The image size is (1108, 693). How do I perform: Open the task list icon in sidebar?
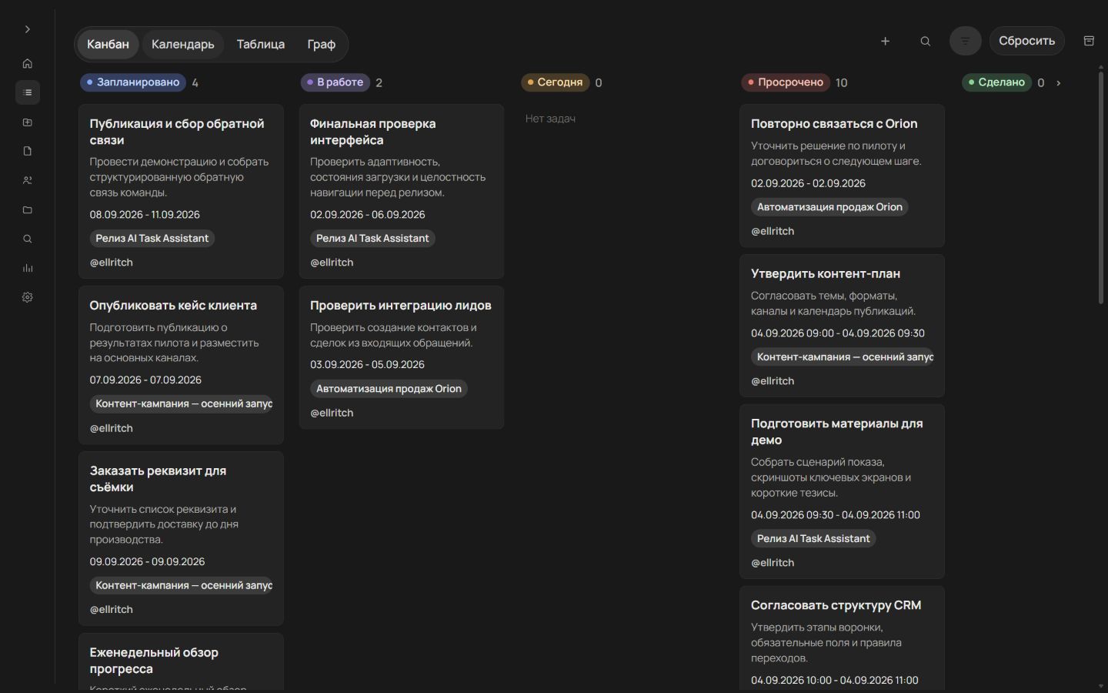pyautogui.click(x=28, y=92)
